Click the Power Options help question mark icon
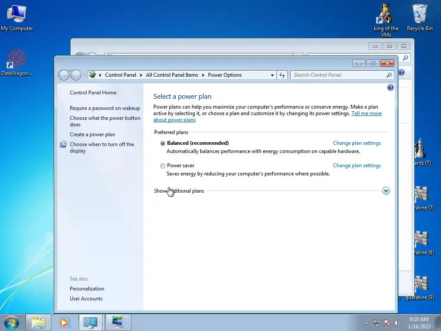 click(x=390, y=87)
